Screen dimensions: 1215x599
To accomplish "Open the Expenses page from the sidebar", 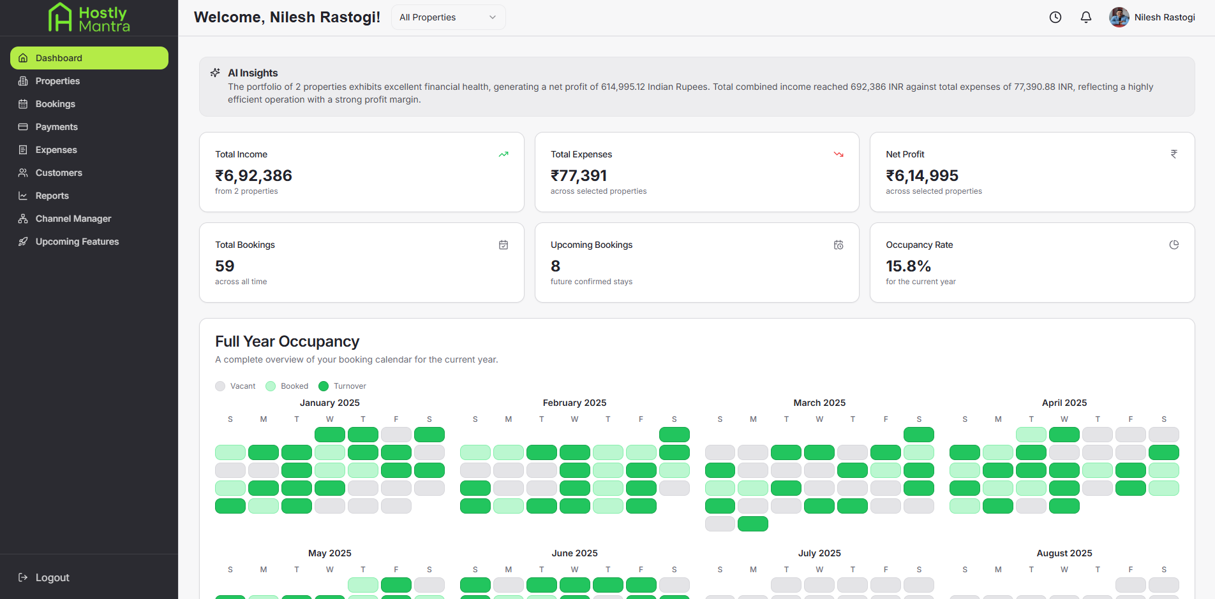I will click(57, 150).
